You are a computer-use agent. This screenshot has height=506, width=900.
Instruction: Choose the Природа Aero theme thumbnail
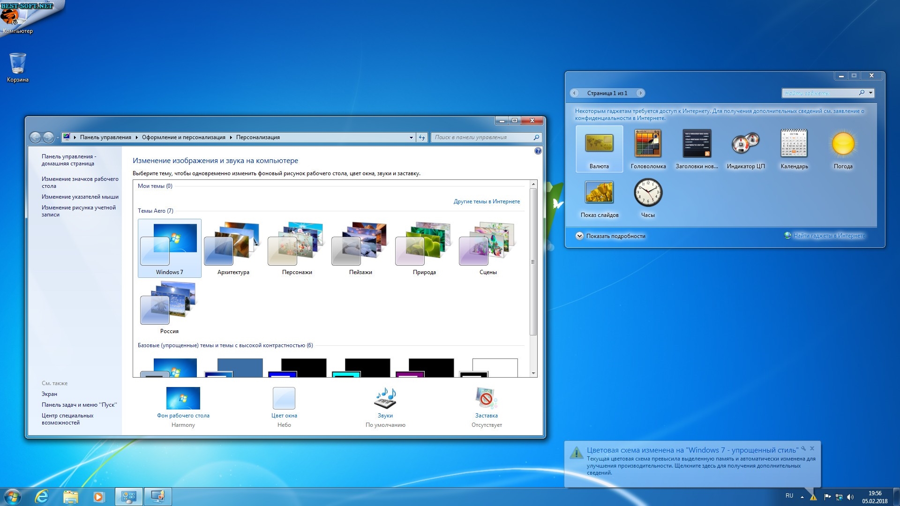(424, 245)
